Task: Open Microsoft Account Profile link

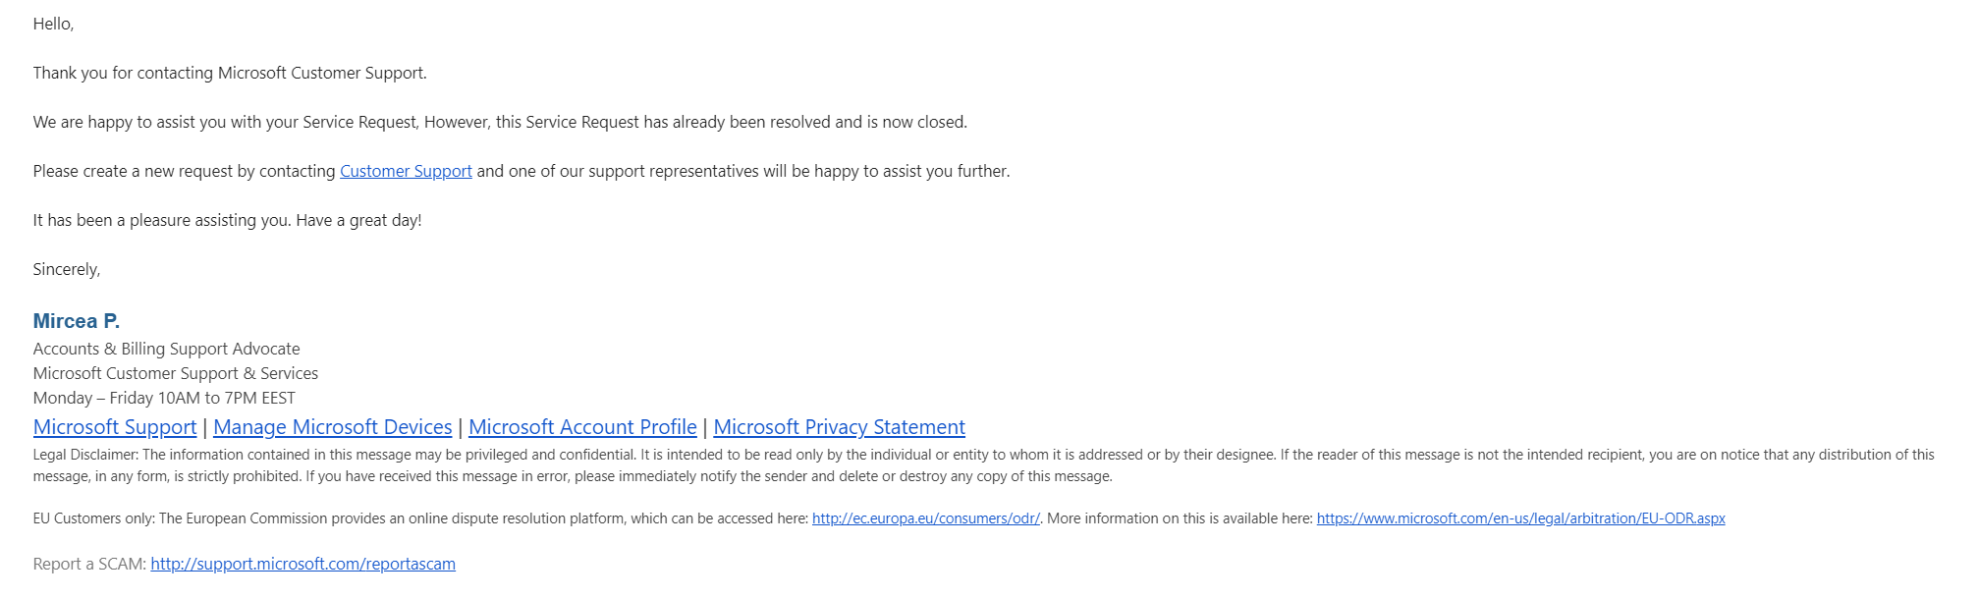Action: point(582,427)
